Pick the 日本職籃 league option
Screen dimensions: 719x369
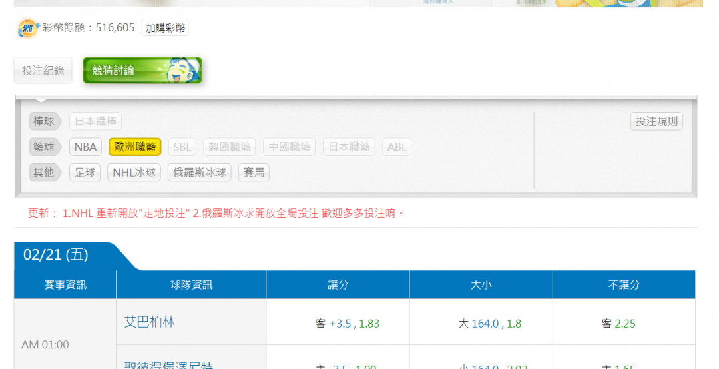click(349, 147)
